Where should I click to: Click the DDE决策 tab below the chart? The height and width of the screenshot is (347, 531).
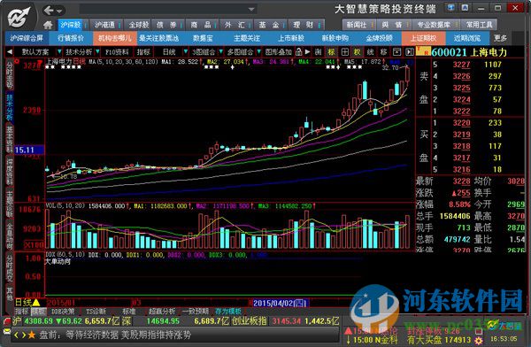pos(62,311)
